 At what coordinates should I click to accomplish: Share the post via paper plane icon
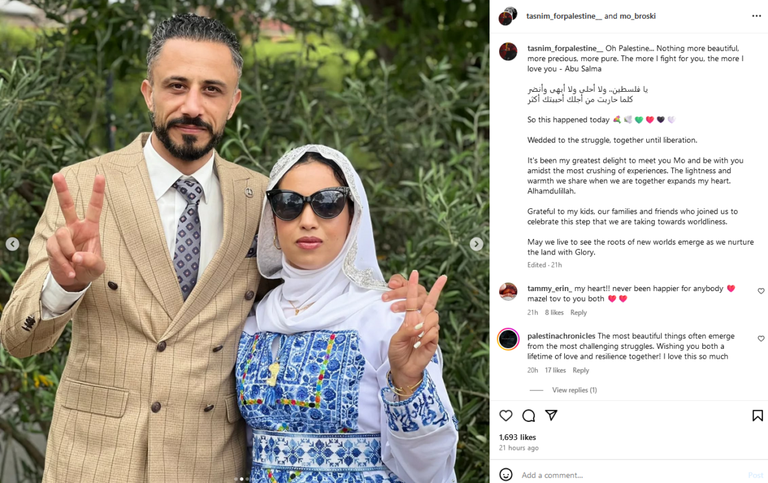pos(551,415)
